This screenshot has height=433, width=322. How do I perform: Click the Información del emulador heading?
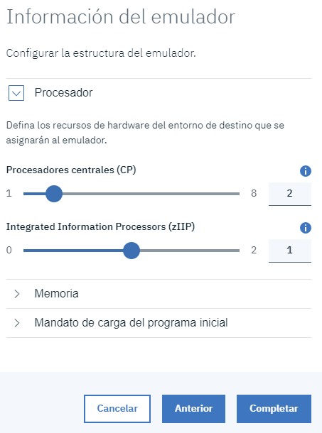[121, 17]
